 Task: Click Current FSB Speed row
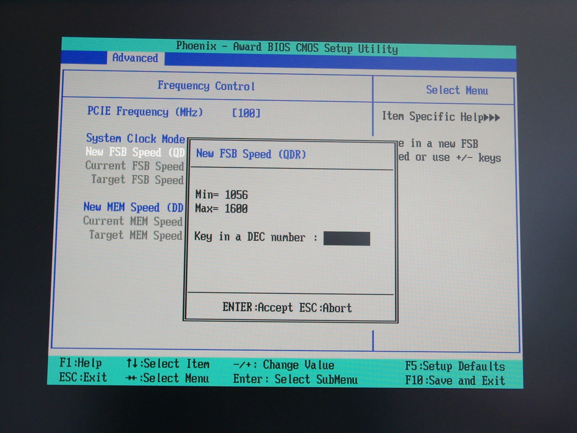[135, 166]
